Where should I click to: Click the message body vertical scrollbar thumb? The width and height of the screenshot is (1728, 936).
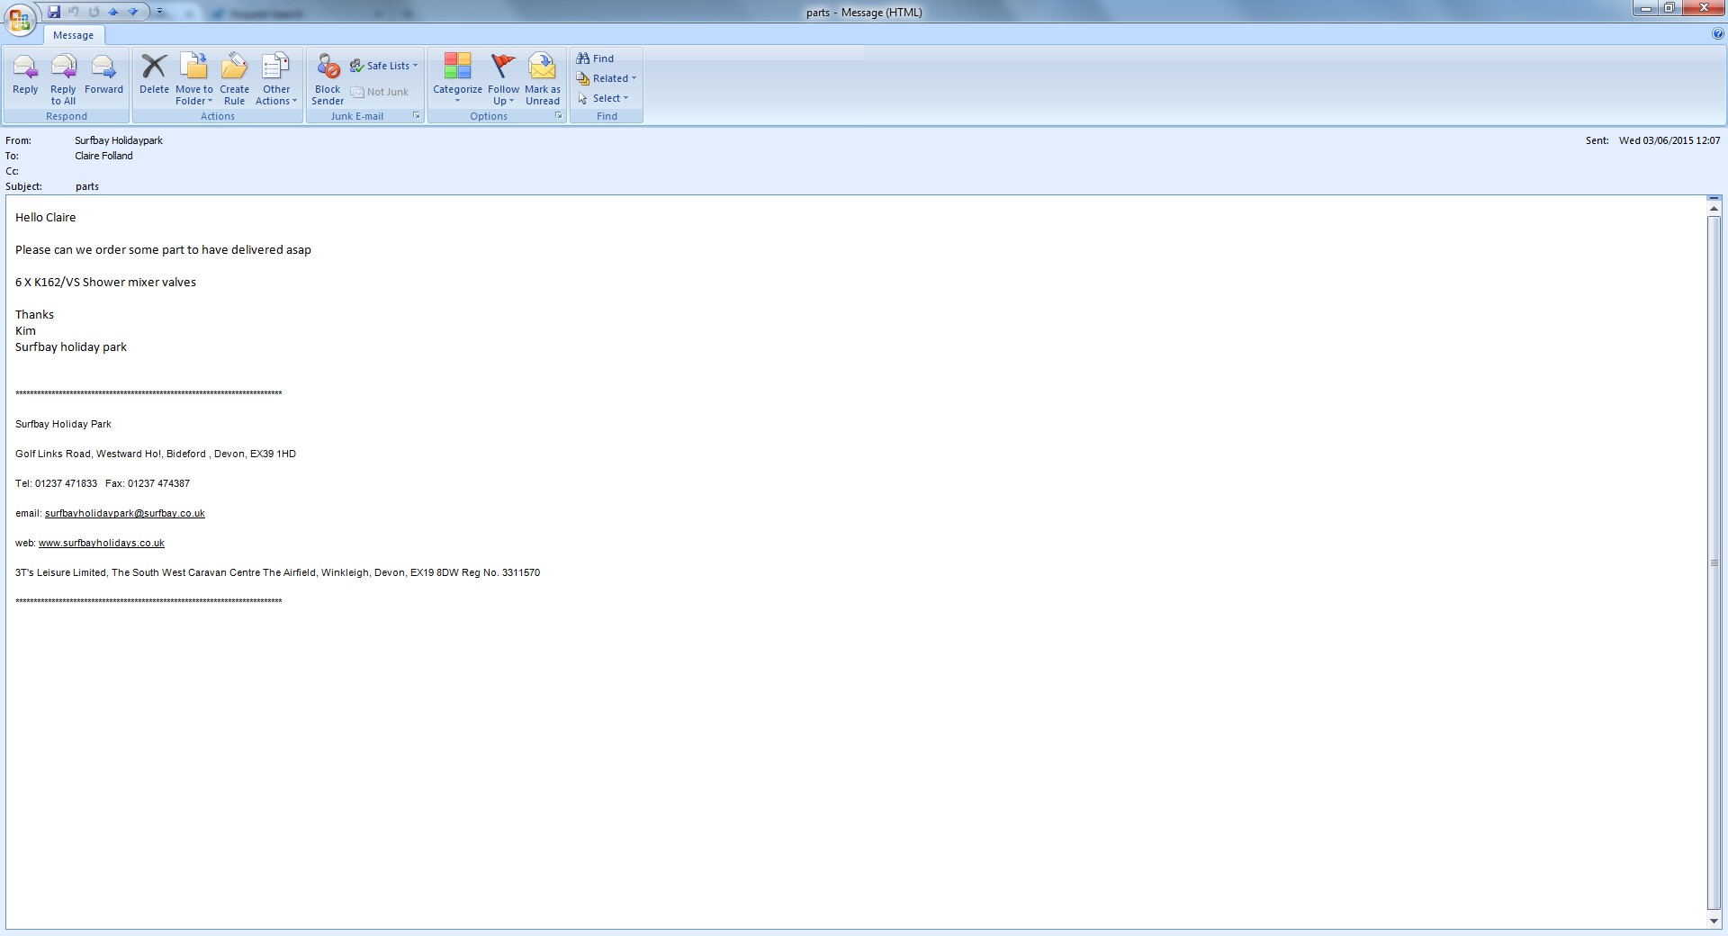(x=1714, y=563)
